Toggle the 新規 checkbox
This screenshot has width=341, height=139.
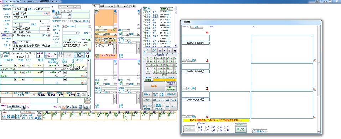90,33
